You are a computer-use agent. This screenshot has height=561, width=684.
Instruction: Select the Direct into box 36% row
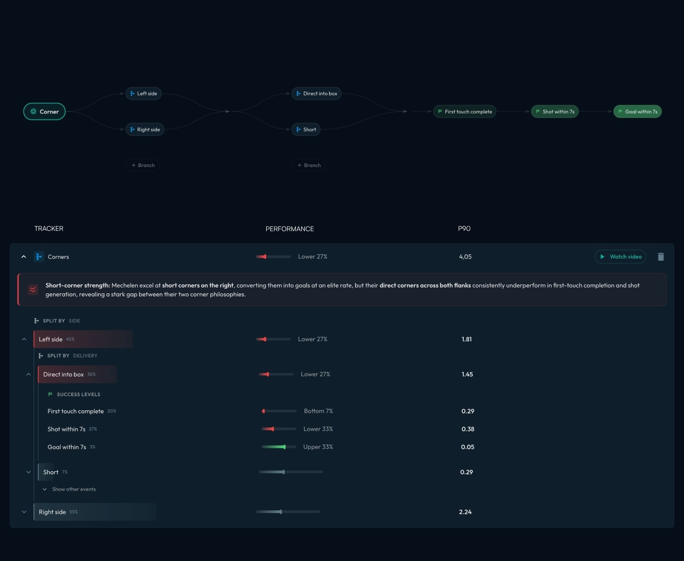(x=77, y=374)
